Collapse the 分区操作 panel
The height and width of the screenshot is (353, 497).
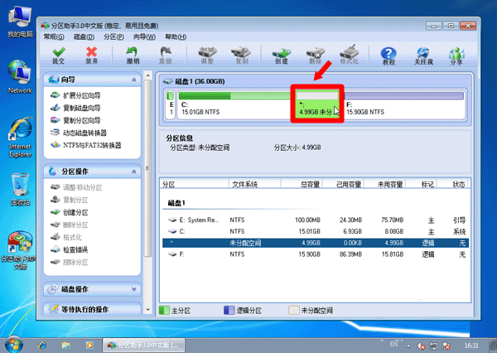(x=134, y=172)
